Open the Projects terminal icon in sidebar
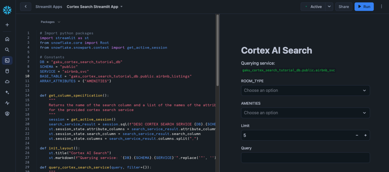389x172 pixels. tap(7, 60)
